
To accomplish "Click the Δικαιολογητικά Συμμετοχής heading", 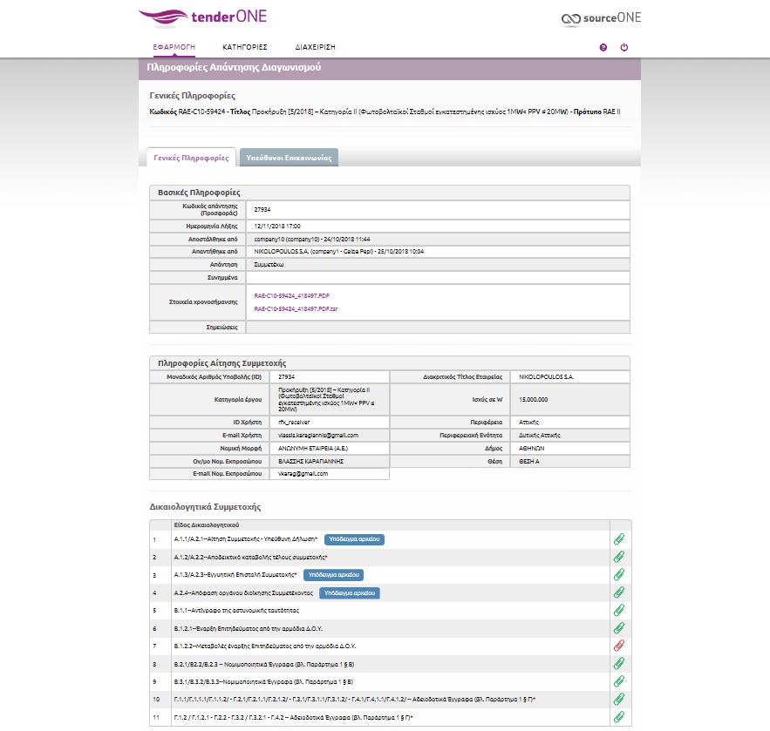I will click(205, 507).
